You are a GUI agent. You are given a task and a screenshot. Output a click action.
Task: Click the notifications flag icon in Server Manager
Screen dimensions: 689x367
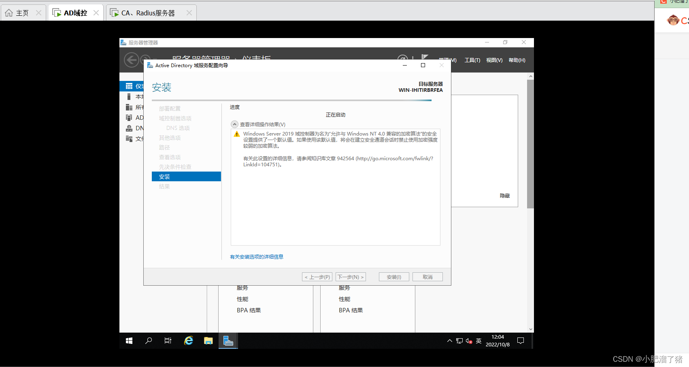click(x=425, y=57)
